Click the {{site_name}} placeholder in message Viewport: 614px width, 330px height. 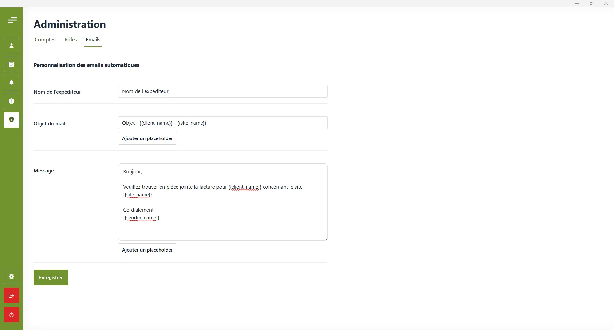click(x=138, y=195)
